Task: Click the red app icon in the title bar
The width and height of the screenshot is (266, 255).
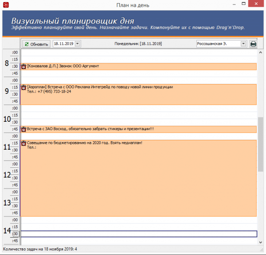Action: pos(5,5)
